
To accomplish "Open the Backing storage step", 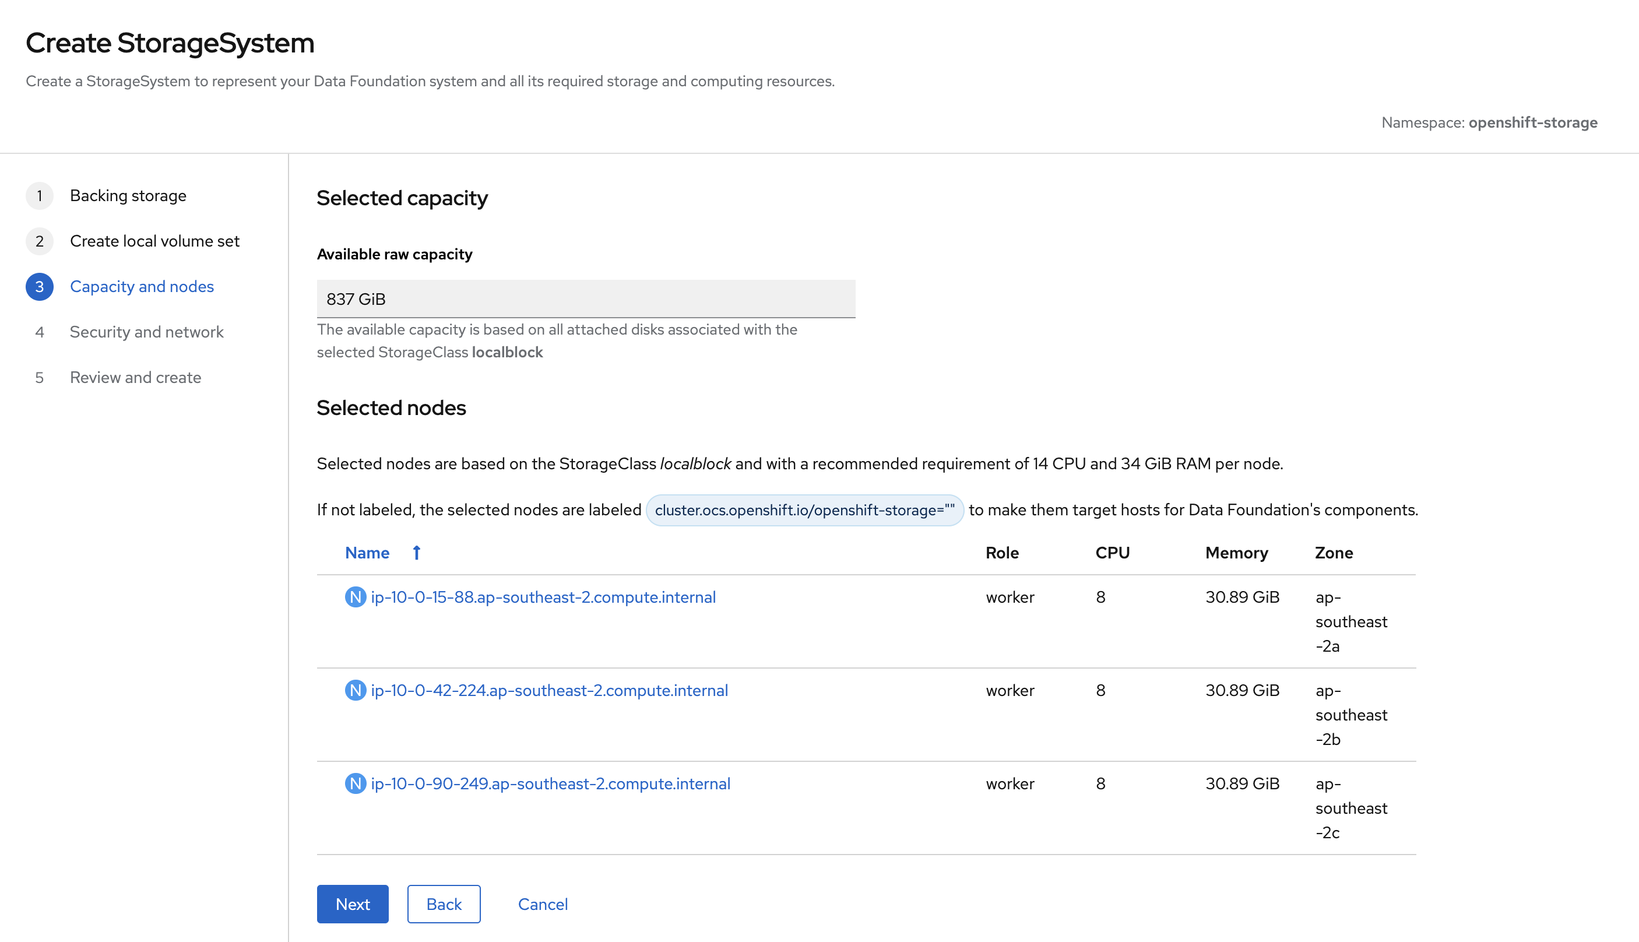I will point(128,195).
